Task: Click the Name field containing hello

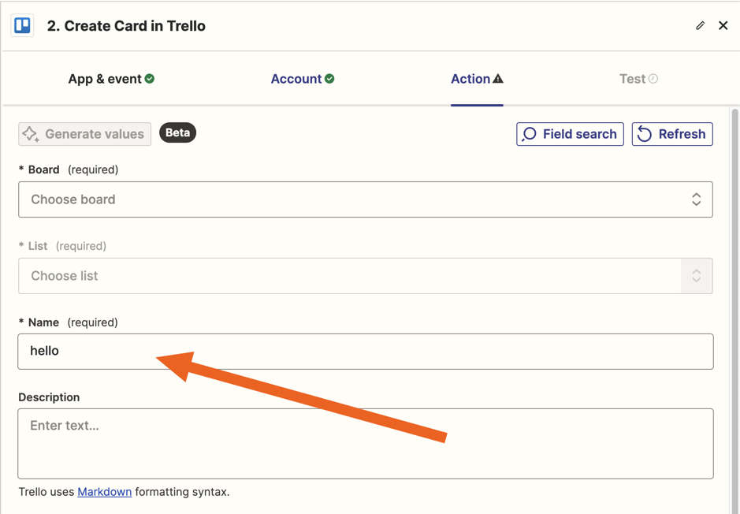Action: [366, 352]
